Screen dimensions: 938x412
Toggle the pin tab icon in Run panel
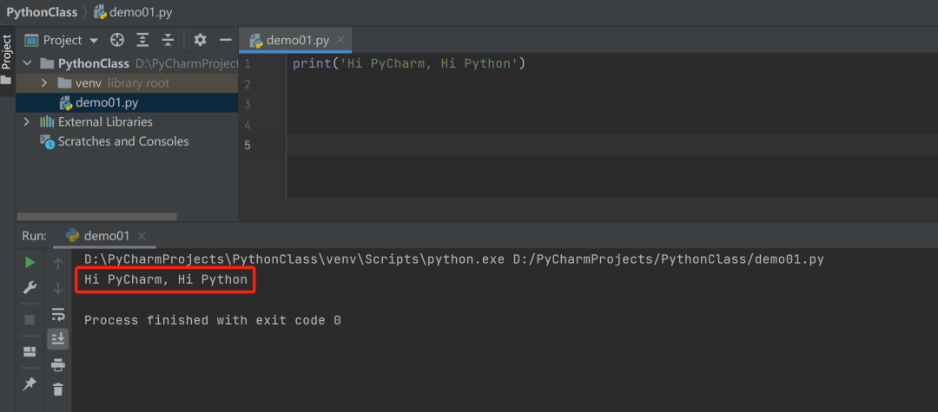pyautogui.click(x=30, y=383)
